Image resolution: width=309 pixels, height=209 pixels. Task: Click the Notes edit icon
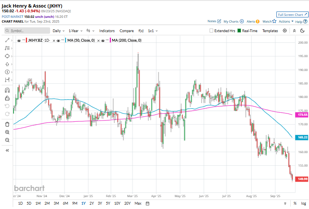tap(219, 21)
